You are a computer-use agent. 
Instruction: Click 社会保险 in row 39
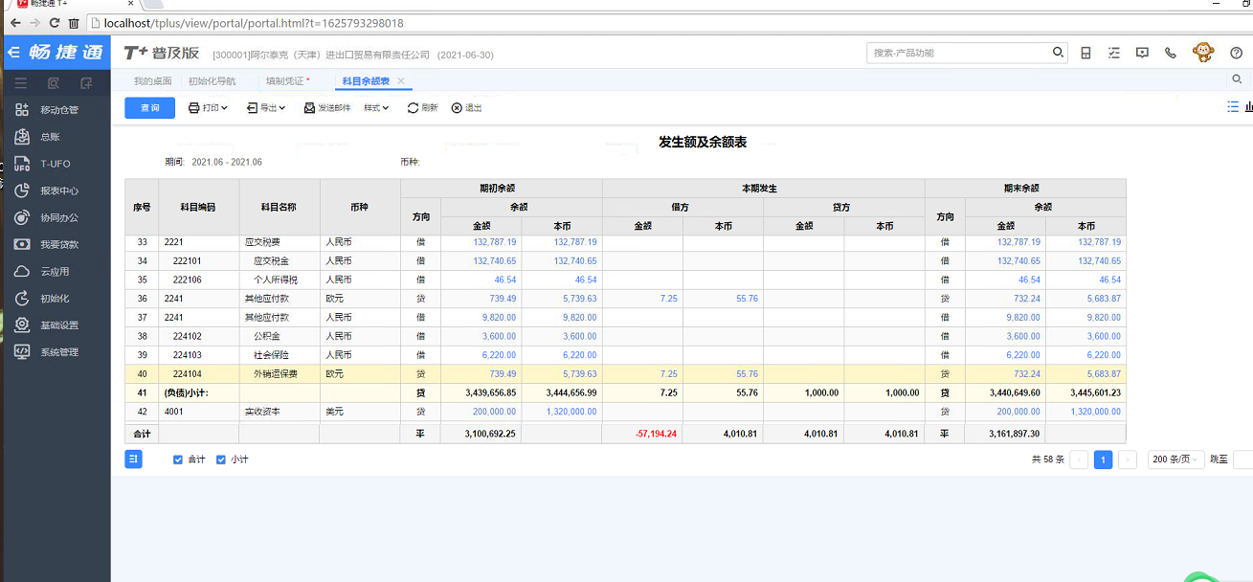click(271, 355)
